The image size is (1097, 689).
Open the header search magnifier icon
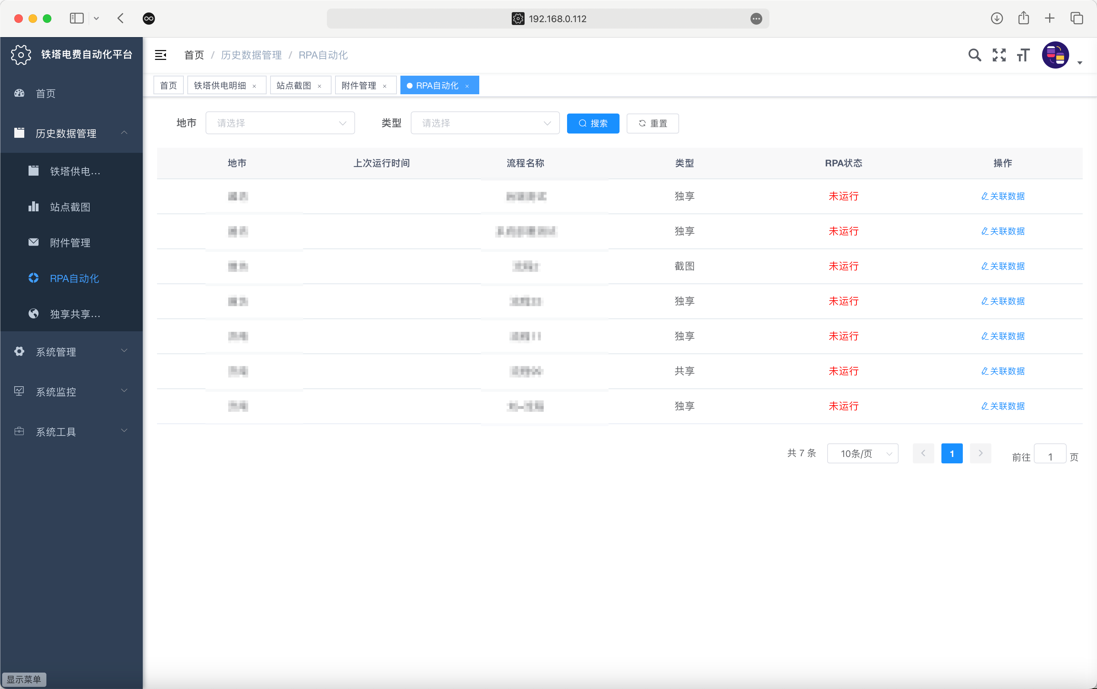pyautogui.click(x=974, y=55)
